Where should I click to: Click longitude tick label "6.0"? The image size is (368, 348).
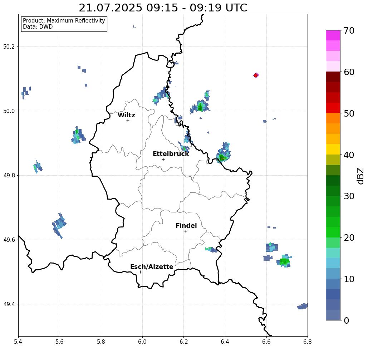coord(142,342)
